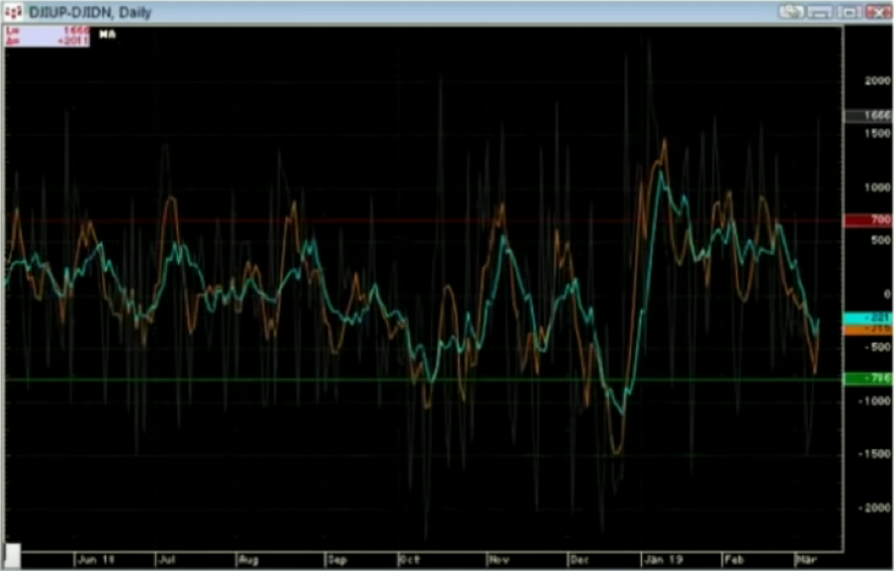
Task: Click the small white box at bottom-left corner
Action: (14, 554)
